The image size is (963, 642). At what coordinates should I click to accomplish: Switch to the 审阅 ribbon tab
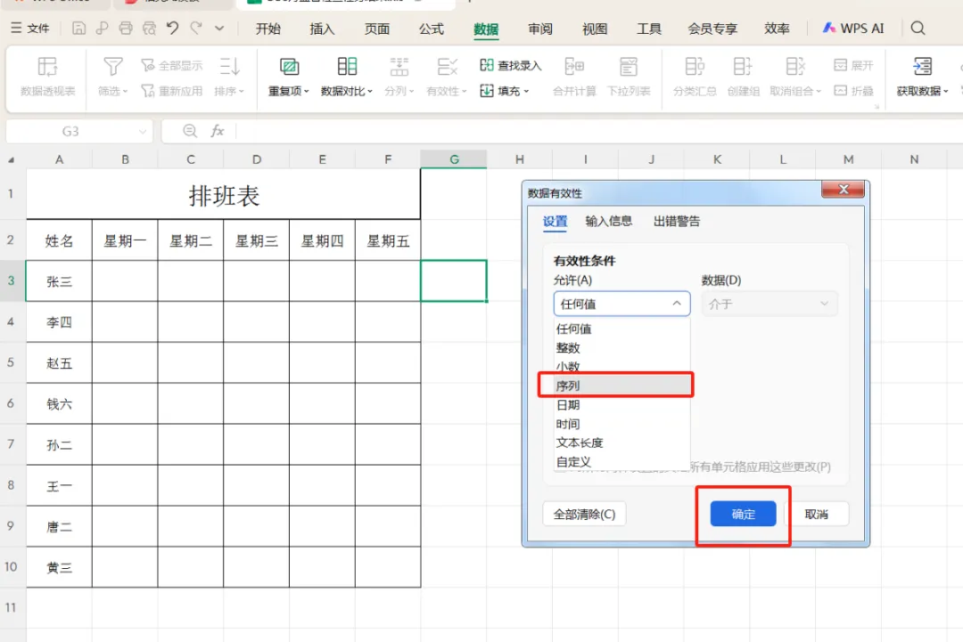click(539, 28)
